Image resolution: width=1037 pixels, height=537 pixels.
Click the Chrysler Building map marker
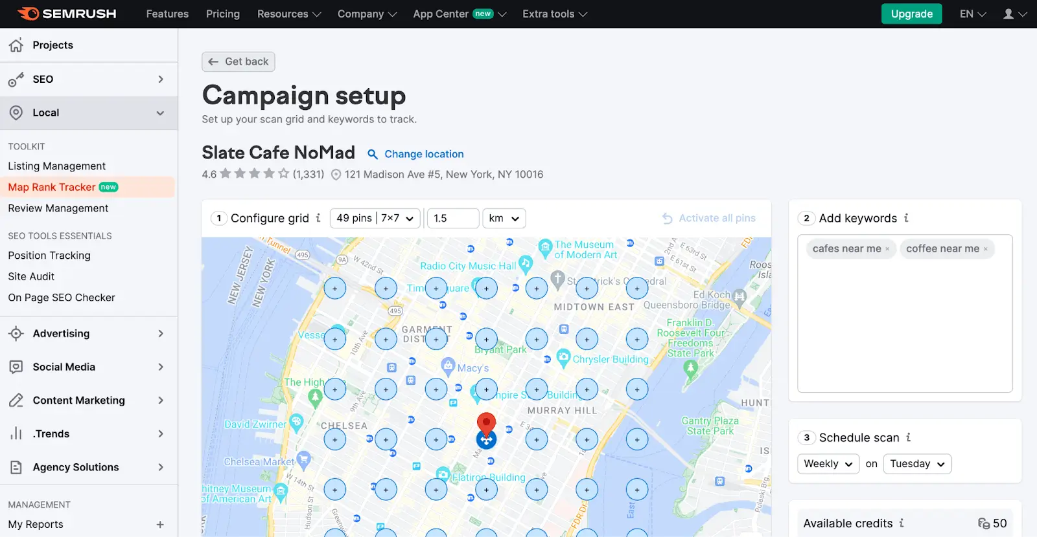click(x=563, y=357)
